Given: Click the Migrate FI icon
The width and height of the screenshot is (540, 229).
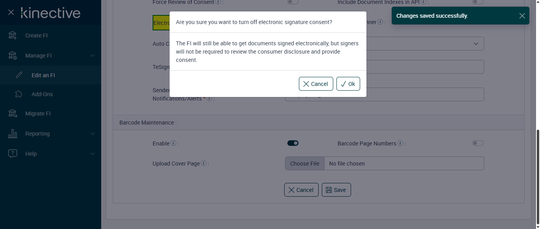Looking at the screenshot, I should tap(13, 114).
